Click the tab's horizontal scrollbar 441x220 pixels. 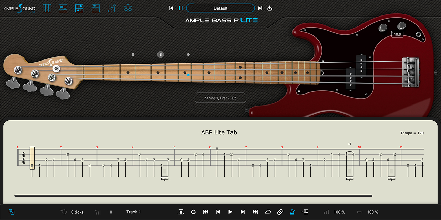tap(193, 196)
